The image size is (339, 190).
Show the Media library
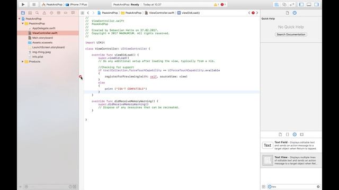(302, 135)
